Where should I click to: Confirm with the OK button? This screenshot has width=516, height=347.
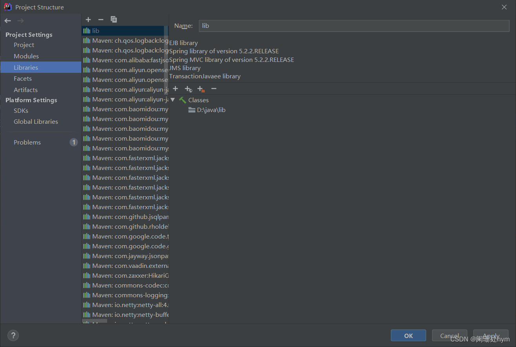[x=408, y=336]
